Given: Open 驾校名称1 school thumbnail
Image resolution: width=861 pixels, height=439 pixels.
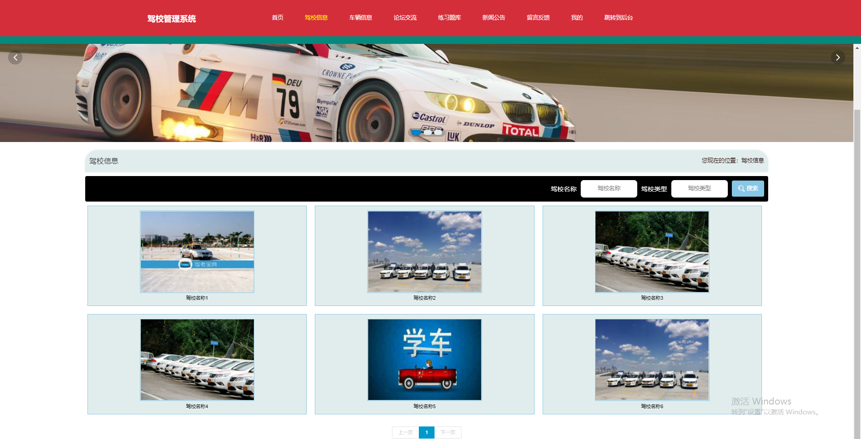Looking at the screenshot, I should pyautogui.click(x=197, y=251).
